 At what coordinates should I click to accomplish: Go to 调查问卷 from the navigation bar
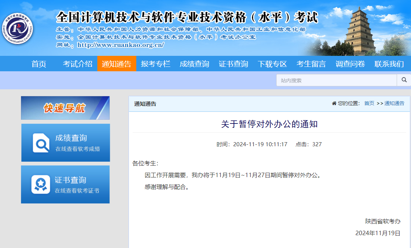click(350, 64)
